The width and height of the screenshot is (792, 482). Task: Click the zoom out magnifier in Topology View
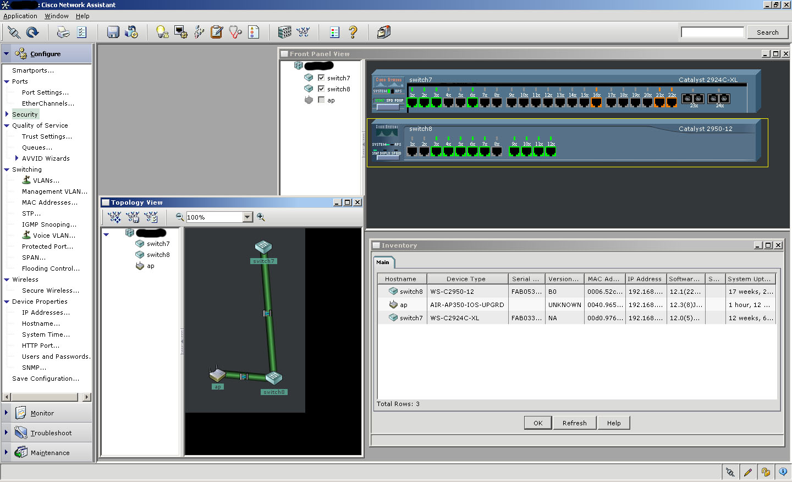(179, 217)
